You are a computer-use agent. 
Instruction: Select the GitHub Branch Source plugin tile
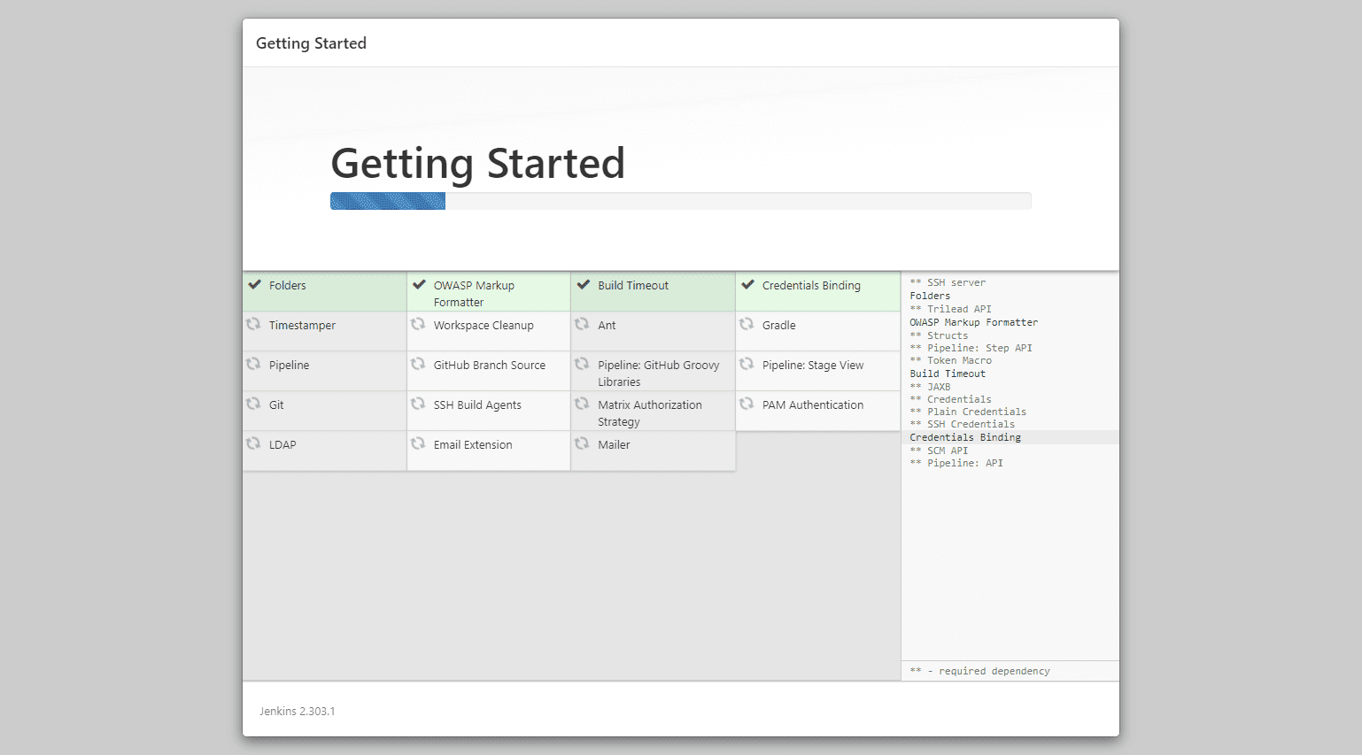click(x=488, y=371)
